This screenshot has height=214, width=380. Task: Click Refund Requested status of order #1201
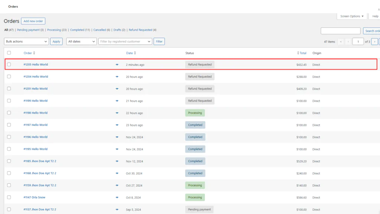point(200,89)
